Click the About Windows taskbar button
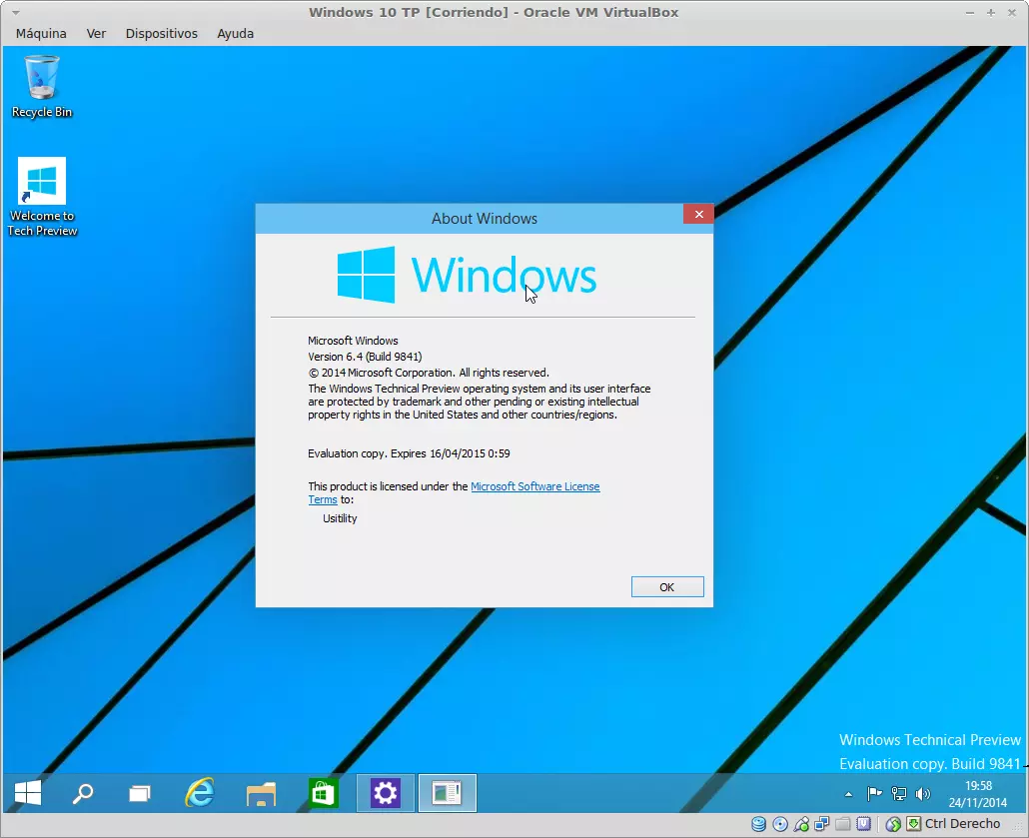1029x838 pixels. (x=447, y=793)
